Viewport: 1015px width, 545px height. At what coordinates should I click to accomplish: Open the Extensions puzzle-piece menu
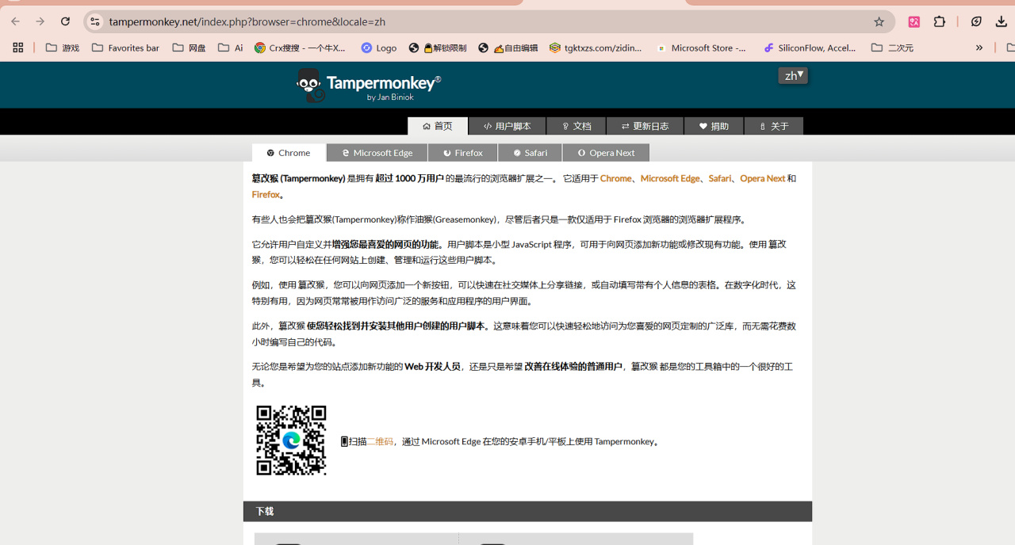(940, 21)
